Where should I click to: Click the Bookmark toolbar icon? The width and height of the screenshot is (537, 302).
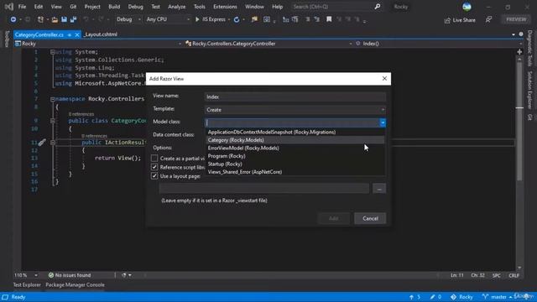point(329,19)
